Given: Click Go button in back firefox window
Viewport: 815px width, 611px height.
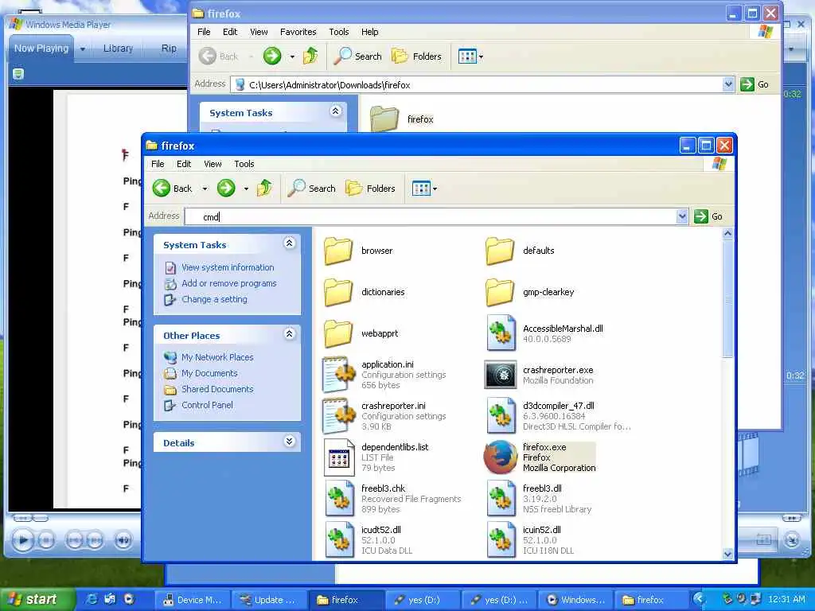Looking at the screenshot, I should [x=755, y=84].
